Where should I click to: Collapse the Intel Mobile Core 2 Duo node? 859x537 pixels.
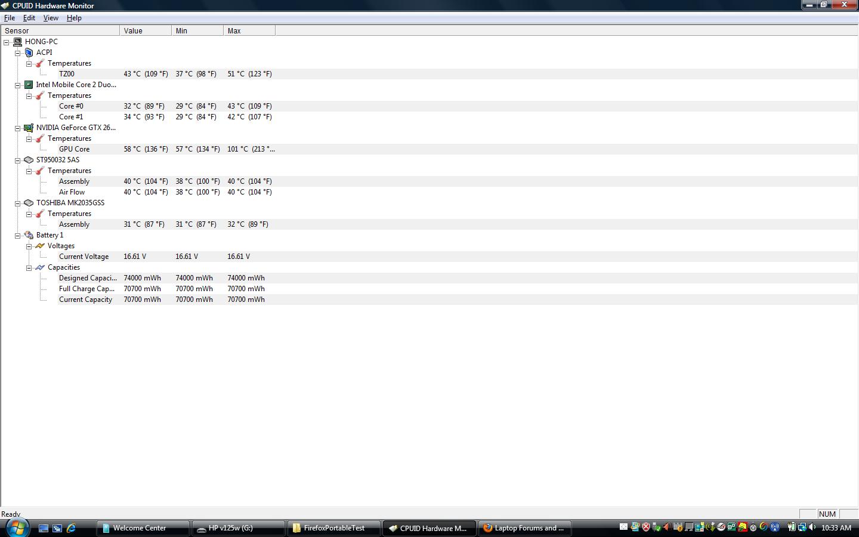click(x=18, y=85)
